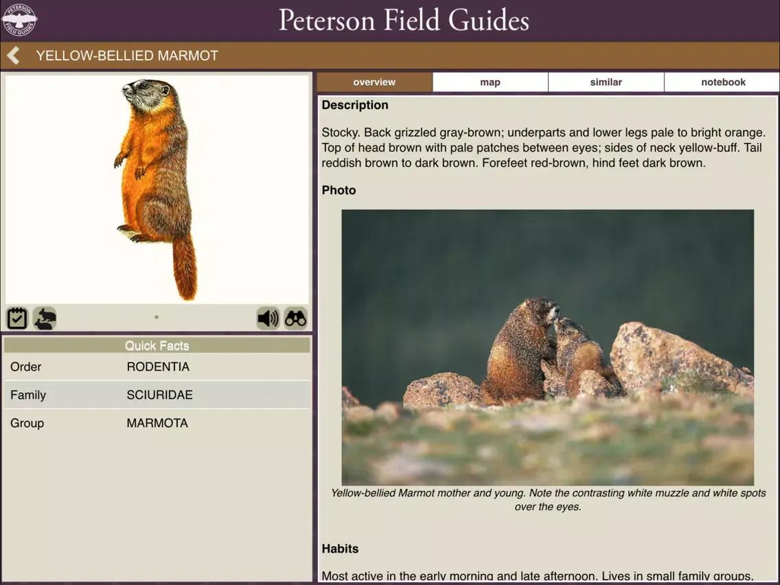Tap the image page indicator dot
The image size is (780, 585).
157,317
